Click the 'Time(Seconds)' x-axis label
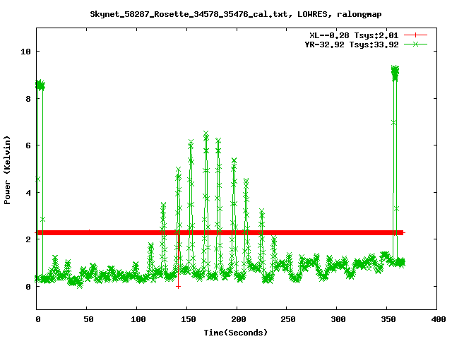The height and width of the screenshot is (339, 452). 235,333
